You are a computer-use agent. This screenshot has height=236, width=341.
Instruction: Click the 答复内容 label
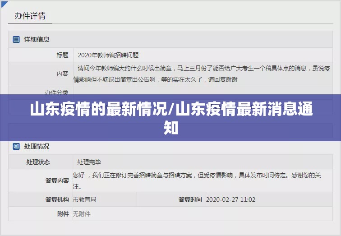57,180
